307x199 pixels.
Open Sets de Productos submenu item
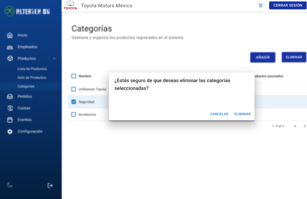point(32,78)
